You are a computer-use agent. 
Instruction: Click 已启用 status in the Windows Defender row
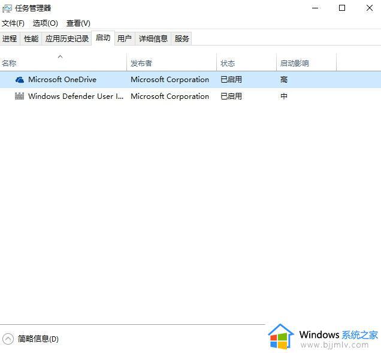[x=231, y=96]
